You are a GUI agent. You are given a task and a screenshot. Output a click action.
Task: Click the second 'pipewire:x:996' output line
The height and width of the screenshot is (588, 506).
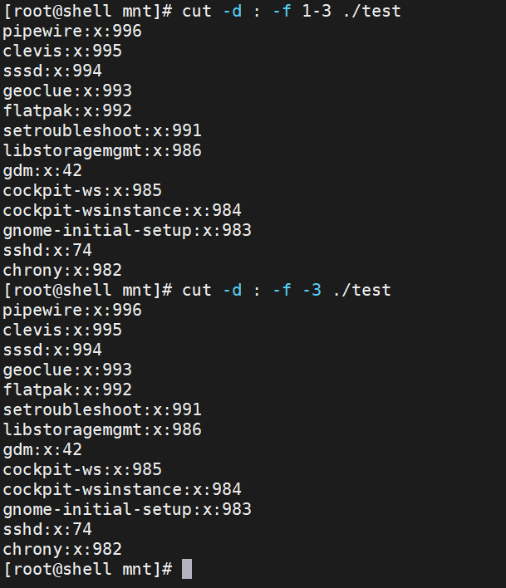point(72,310)
